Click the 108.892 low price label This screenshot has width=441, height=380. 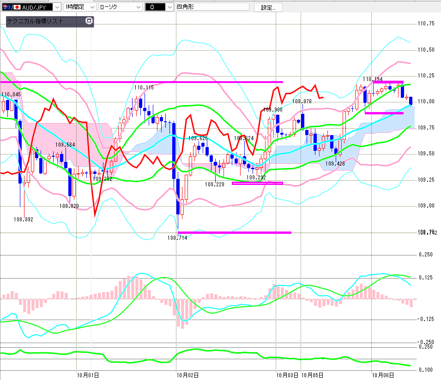24,220
